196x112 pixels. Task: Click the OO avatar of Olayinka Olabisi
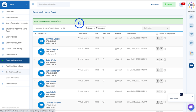click(x=41, y=41)
